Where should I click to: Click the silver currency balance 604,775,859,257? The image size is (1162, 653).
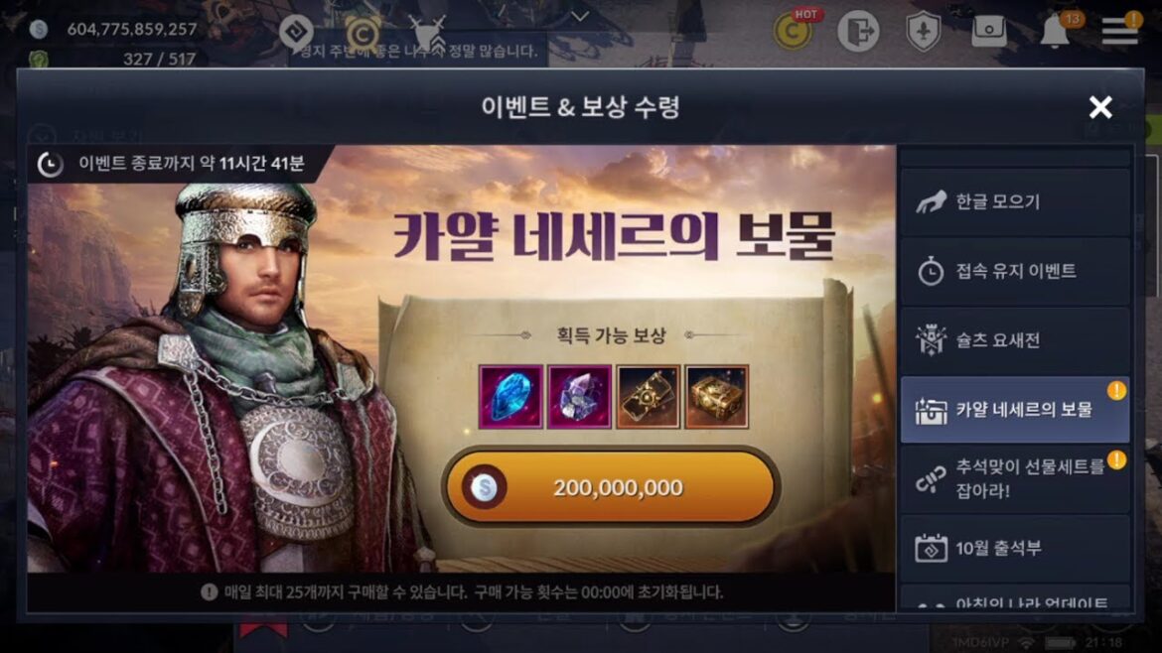(x=132, y=29)
